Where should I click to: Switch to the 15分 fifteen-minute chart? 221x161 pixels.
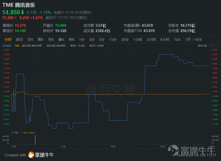(113, 40)
